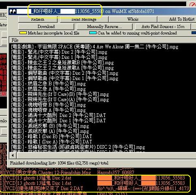Select 贖金之王 2 之皇廷激戰B file
The image size is (196, 195).
tap(62, 63)
